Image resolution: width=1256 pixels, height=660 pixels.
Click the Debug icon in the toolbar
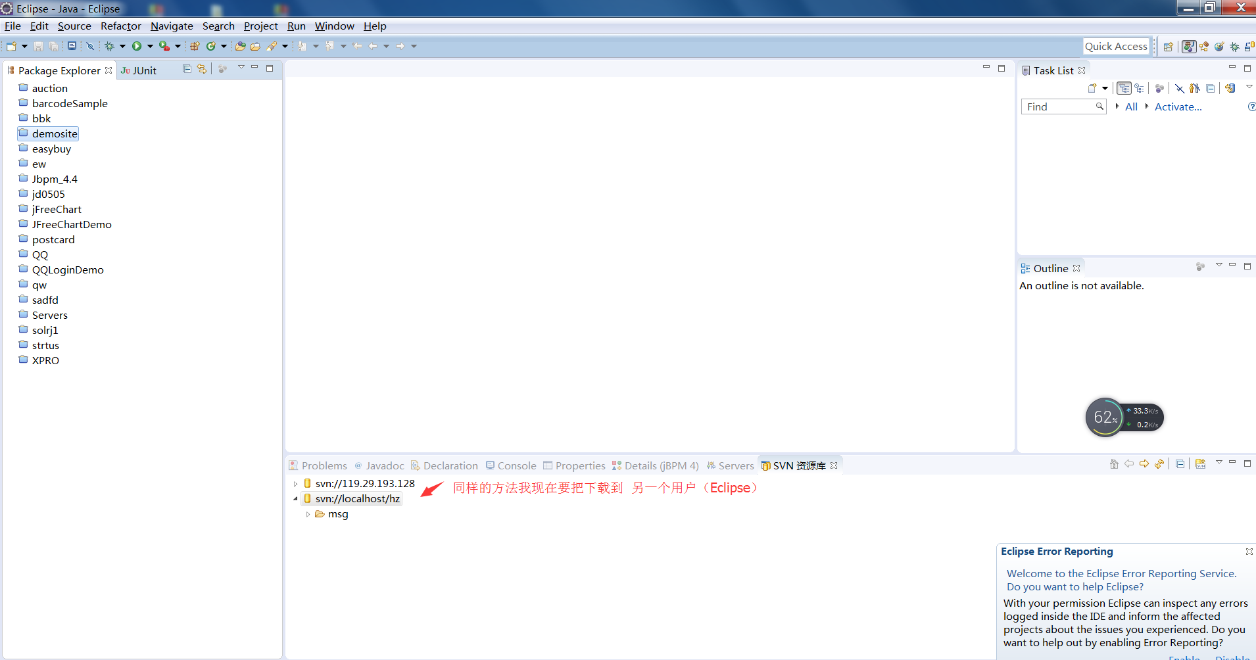point(110,46)
